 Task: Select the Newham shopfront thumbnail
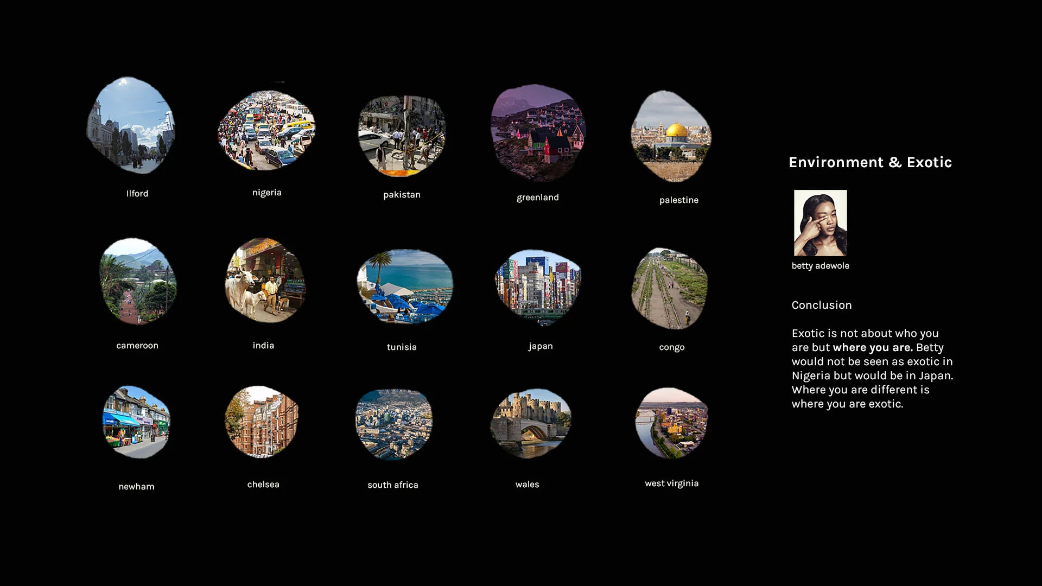[x=136, y=422]
